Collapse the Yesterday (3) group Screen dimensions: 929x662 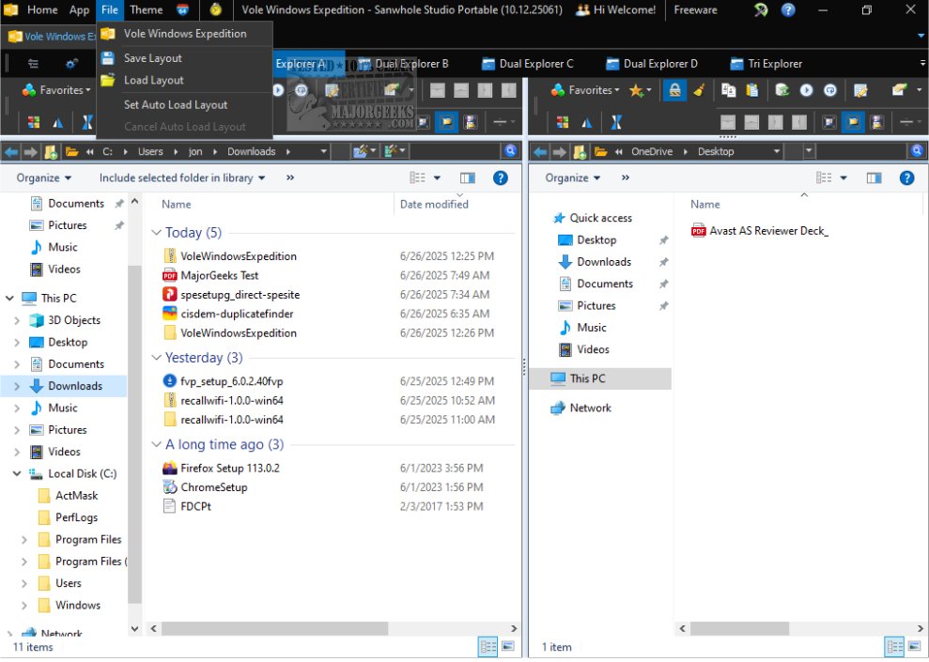pos(157,358)
